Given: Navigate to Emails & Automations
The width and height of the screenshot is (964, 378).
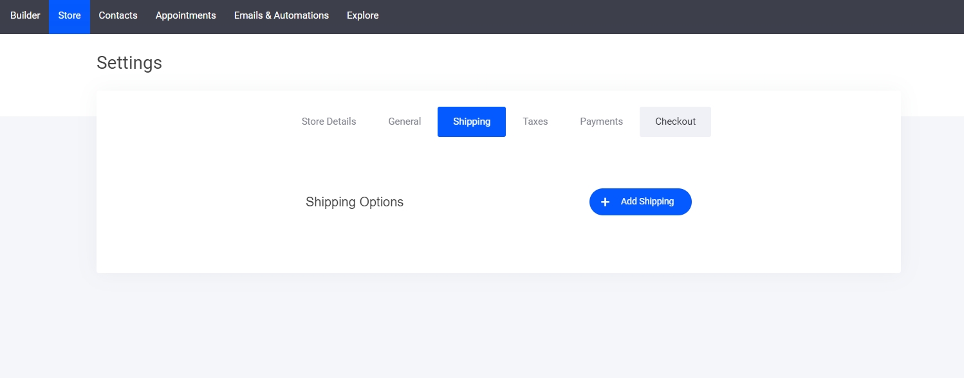Looking at the screenshot, I should tap(281, 15).
